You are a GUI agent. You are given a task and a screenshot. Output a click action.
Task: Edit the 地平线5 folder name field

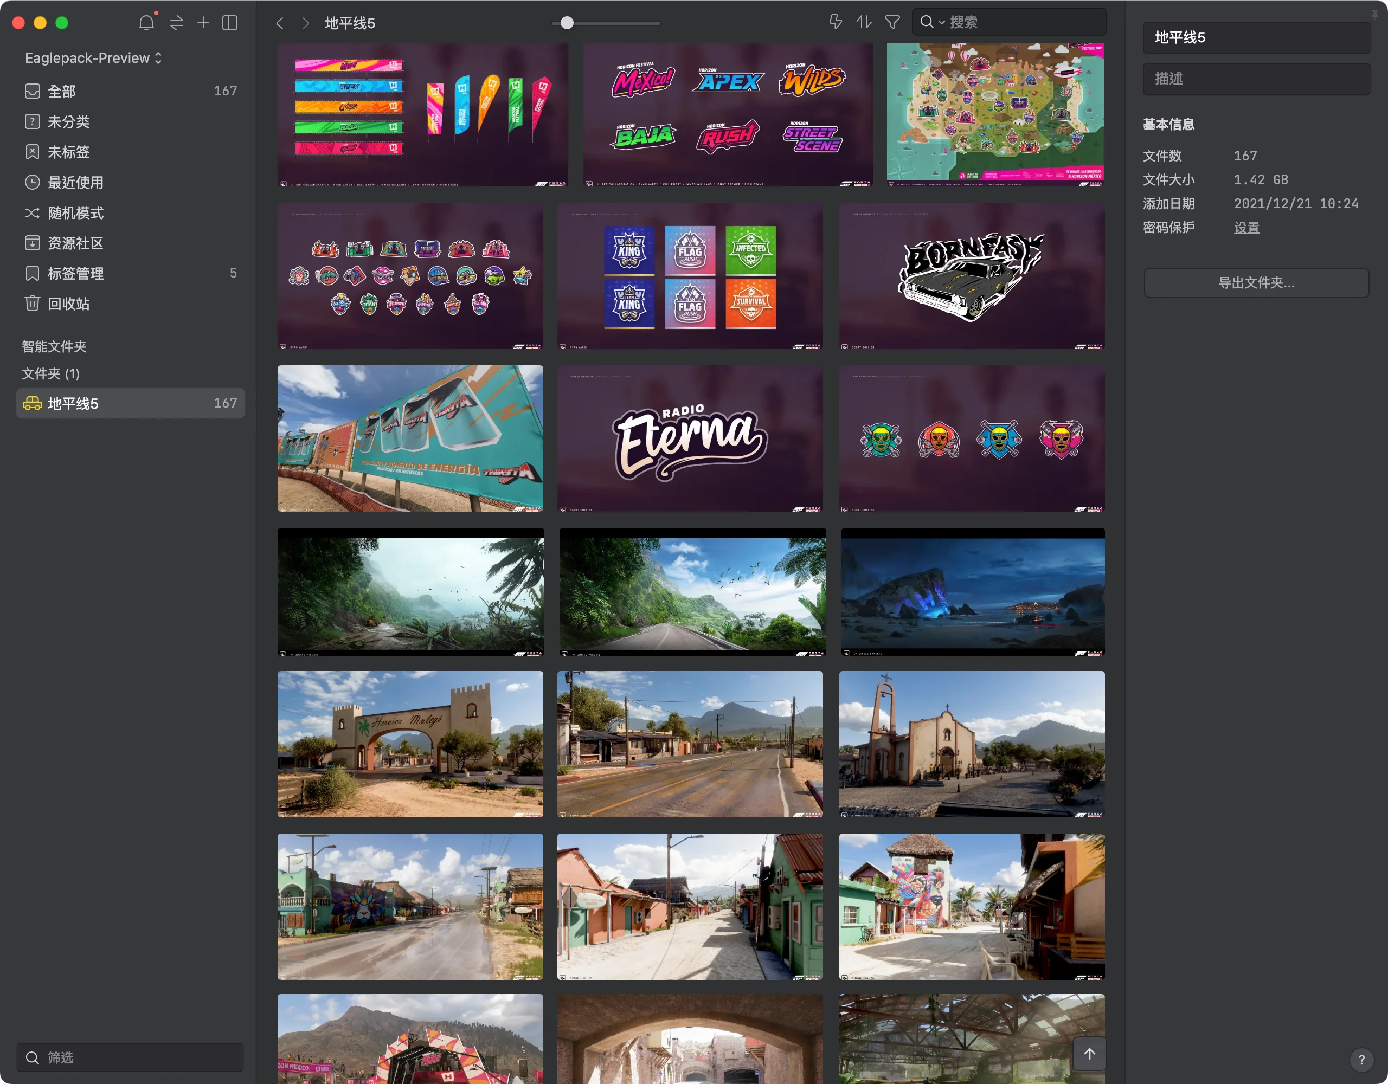1256,37
